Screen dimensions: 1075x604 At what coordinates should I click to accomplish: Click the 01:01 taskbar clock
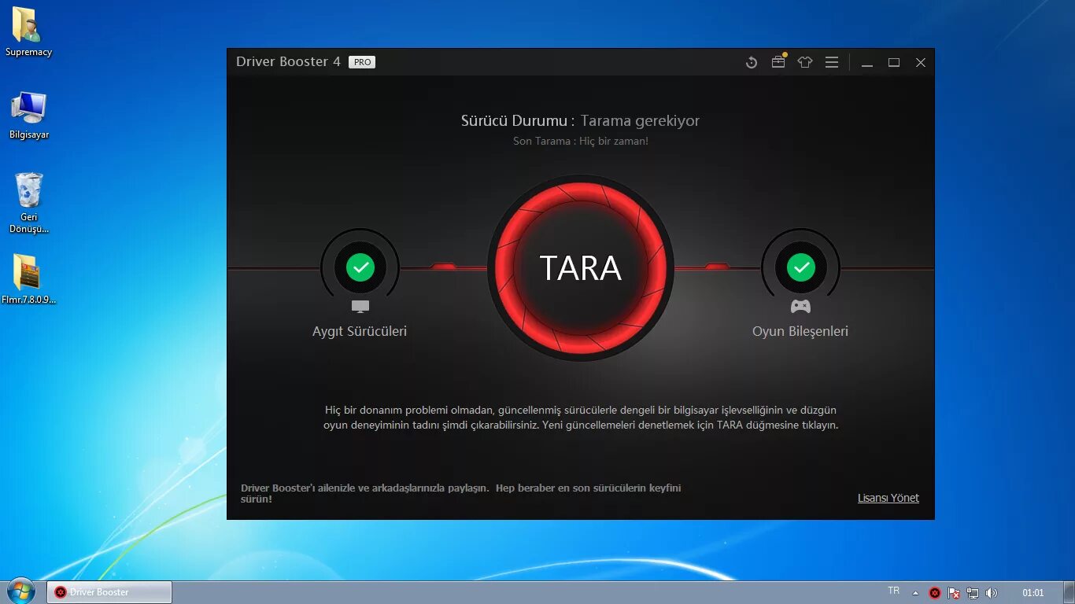pos(1033,593)
